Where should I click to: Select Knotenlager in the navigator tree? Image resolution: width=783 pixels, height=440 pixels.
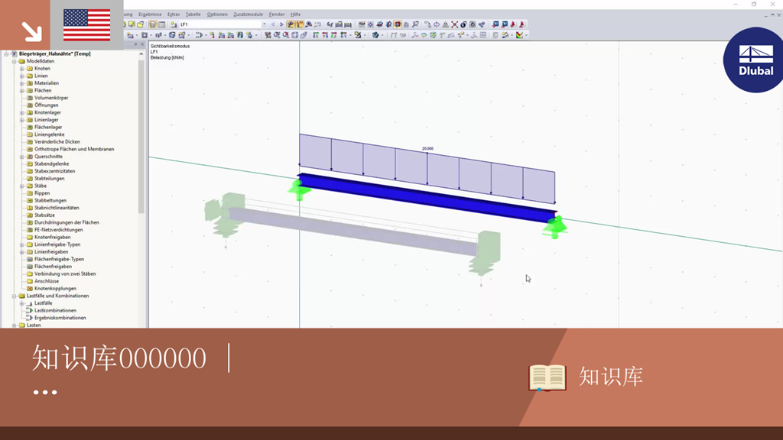pyautogui.click(x=47, y=113)
